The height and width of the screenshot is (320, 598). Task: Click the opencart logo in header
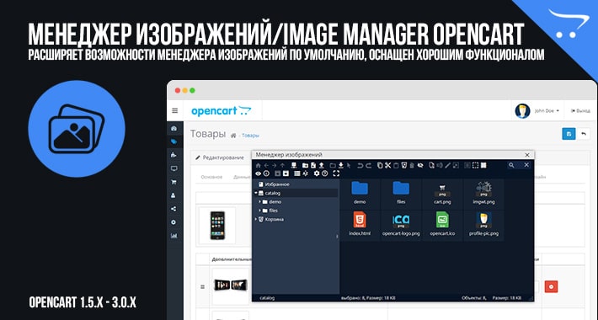tap(222, 110)
